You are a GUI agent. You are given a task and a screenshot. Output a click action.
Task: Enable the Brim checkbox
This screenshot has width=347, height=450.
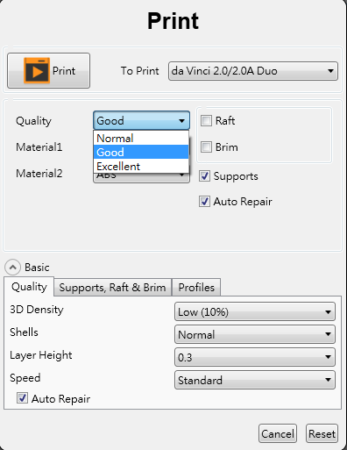206,146
